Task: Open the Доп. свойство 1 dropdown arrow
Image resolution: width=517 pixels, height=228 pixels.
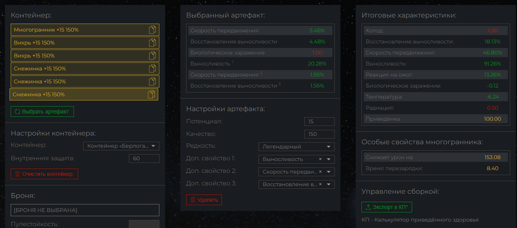Action: pos(328,159)
